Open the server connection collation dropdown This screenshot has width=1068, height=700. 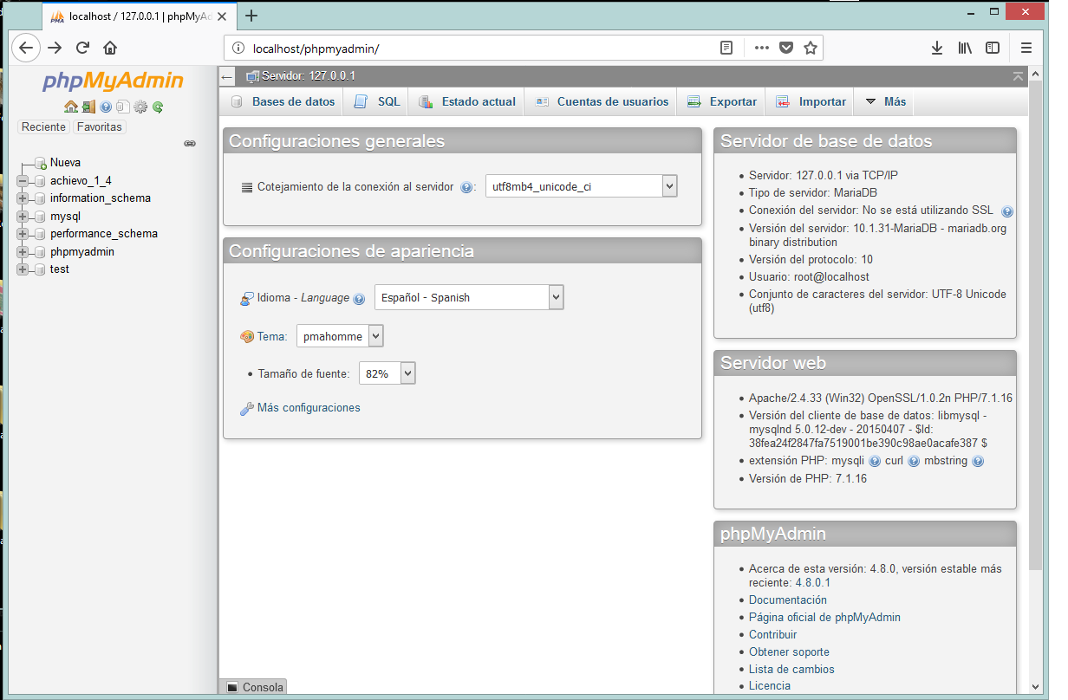(581, 186)
